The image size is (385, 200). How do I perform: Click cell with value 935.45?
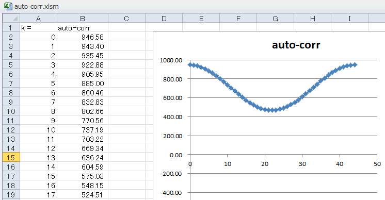click(83, 56)
